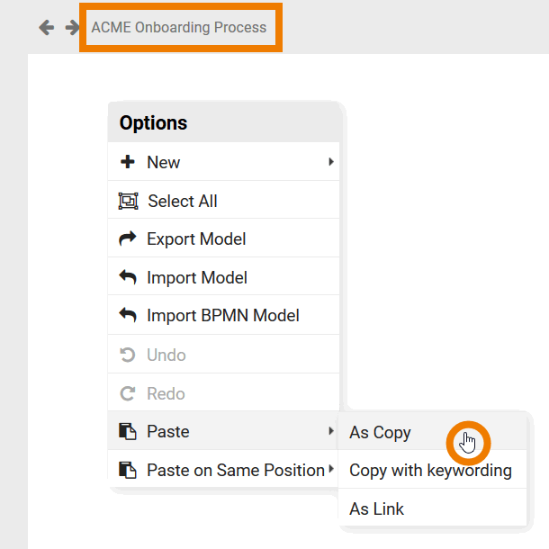The image size is (549, 549).
Task: Select Copy with keywording option
Action: pyautogui.click(x=430, y=470)
